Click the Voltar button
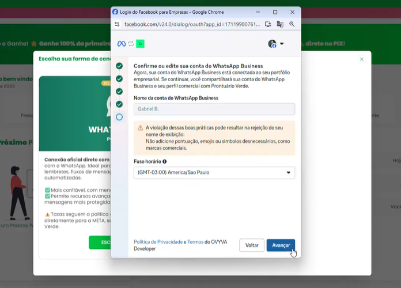The image size is (401, 288). pos(252,245)
